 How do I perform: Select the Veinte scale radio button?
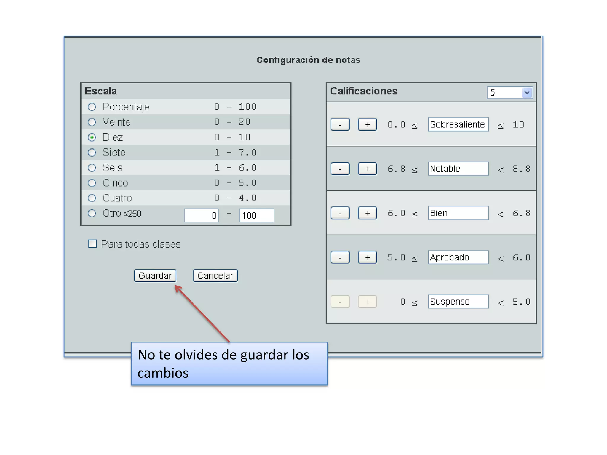pos(92,122)
